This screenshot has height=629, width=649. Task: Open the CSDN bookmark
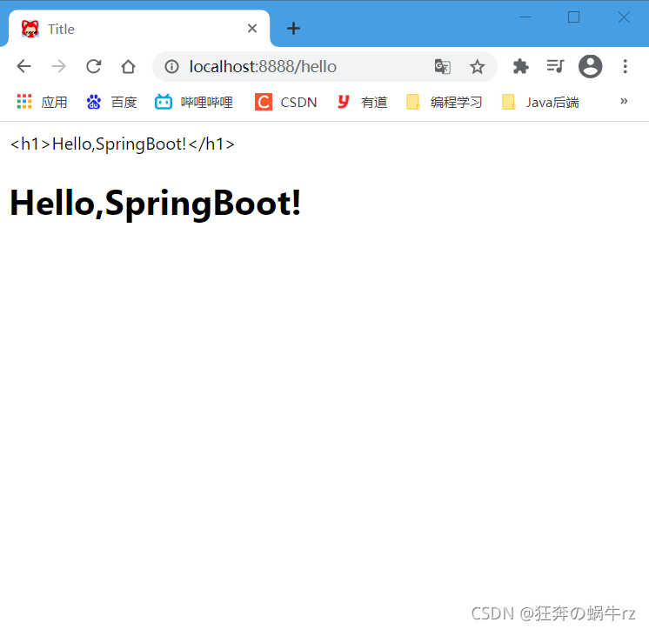click(x=285, y=102)
